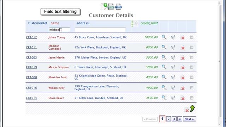The width and height of the screenshot is (226, 127).
Task: View details of CR1008 Sheridan Scott
Action: tap(164, 77)
